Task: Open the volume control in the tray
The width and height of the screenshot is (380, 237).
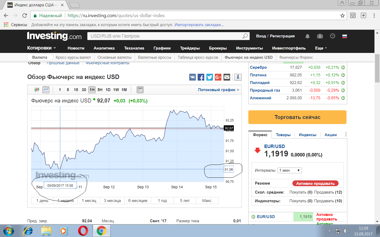Action: click(346, 231)
